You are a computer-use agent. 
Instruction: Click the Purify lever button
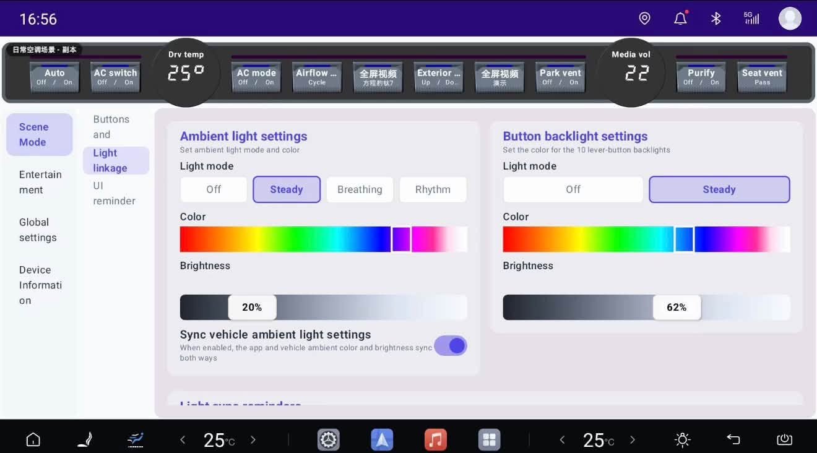(x=701, y=77)
